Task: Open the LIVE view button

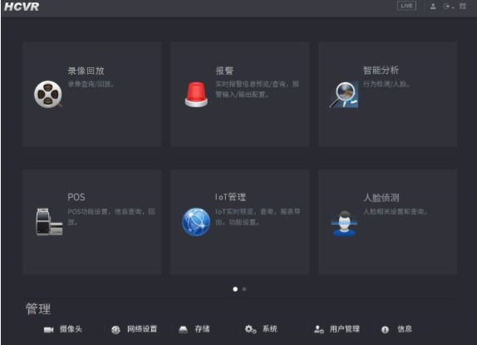Action: [406, 6]
